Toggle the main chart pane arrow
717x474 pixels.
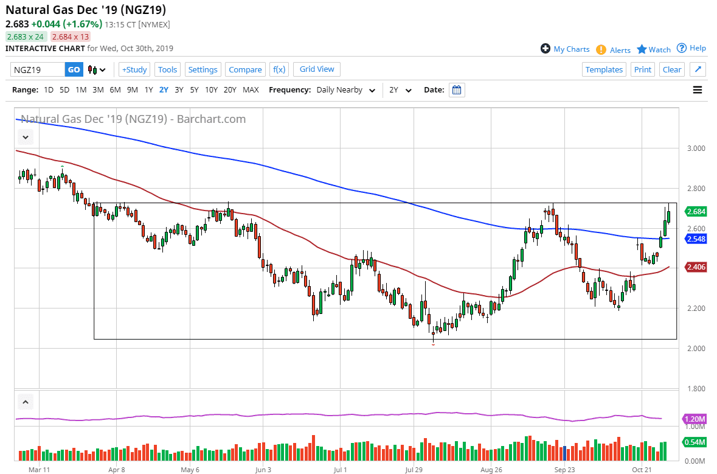click(x=25, y=136)
